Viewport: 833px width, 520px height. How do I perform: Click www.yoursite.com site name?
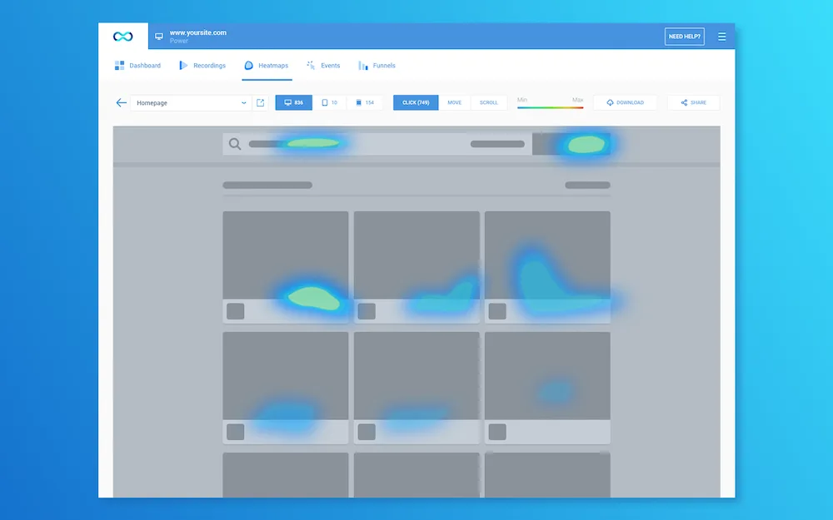(x=198, y=32)
